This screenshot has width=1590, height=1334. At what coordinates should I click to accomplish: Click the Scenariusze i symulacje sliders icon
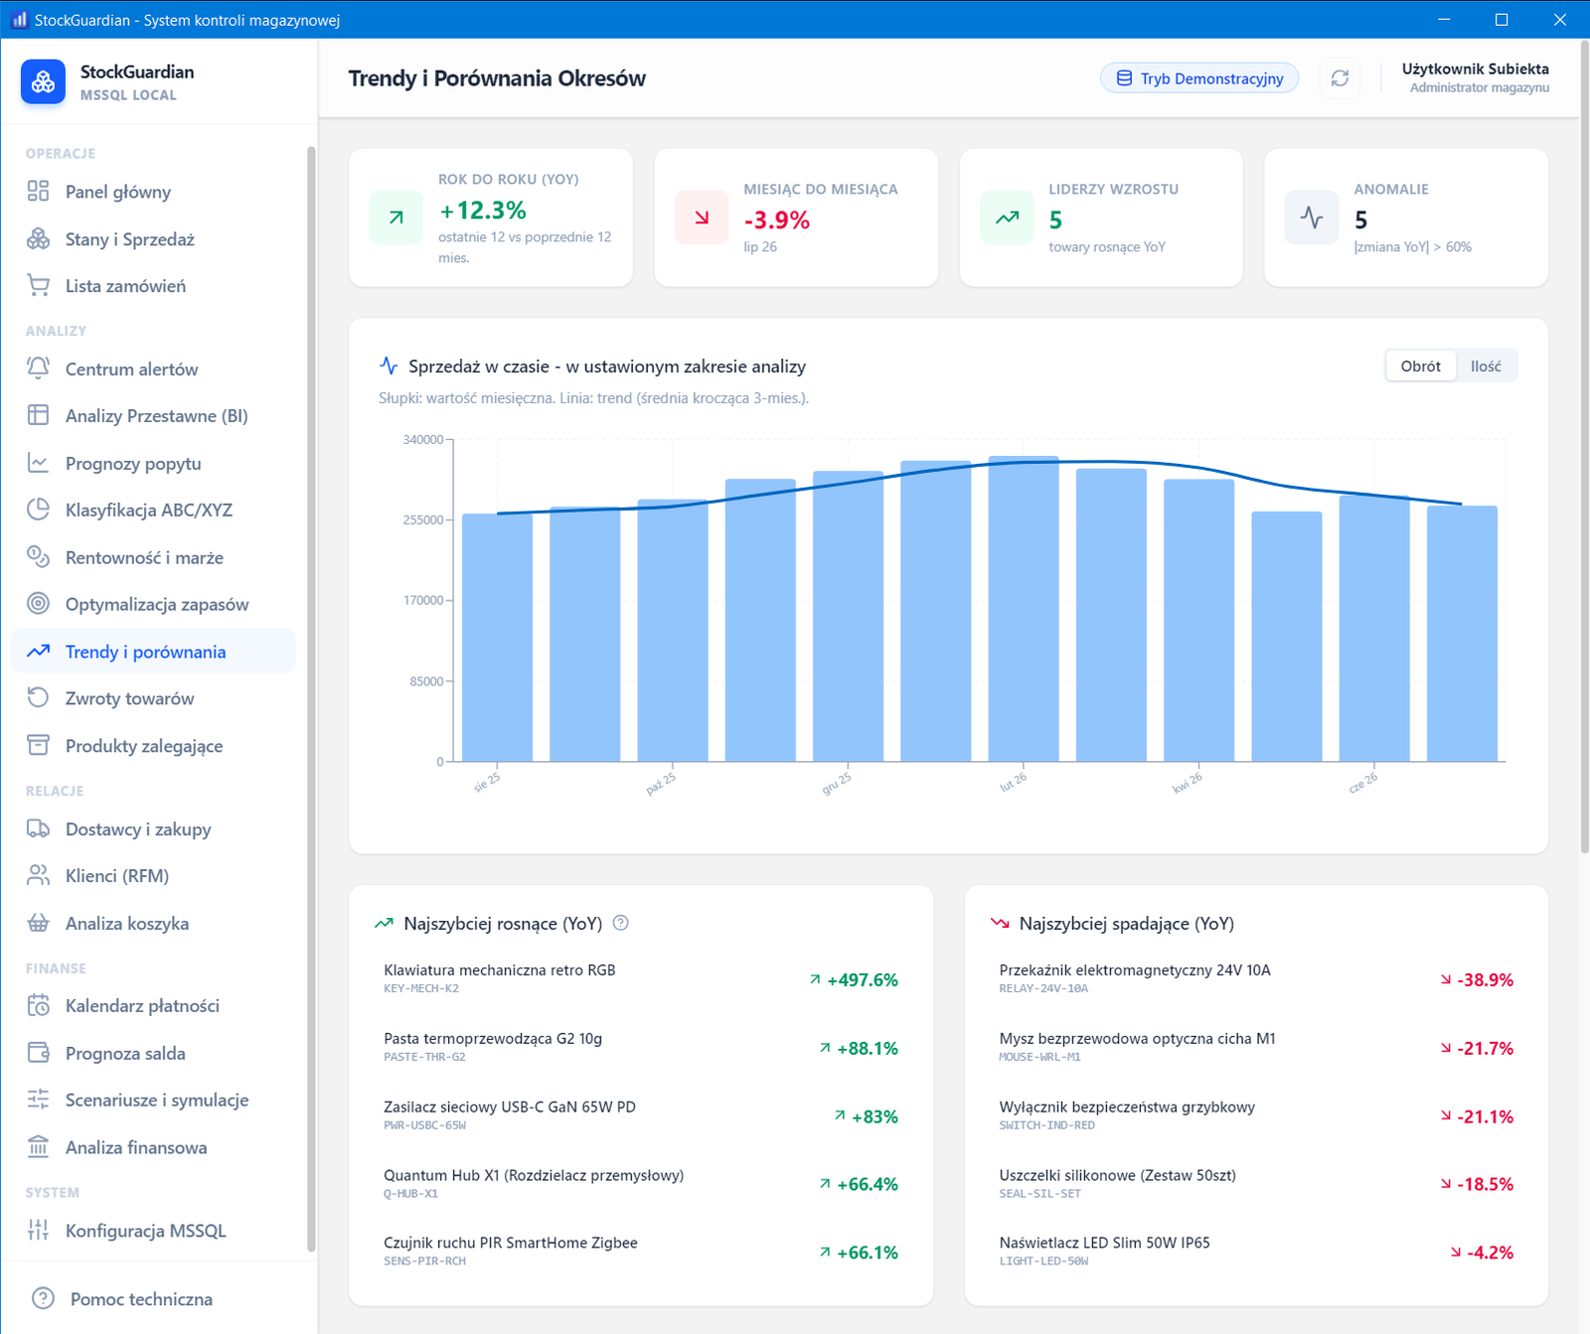point(38,1100)
